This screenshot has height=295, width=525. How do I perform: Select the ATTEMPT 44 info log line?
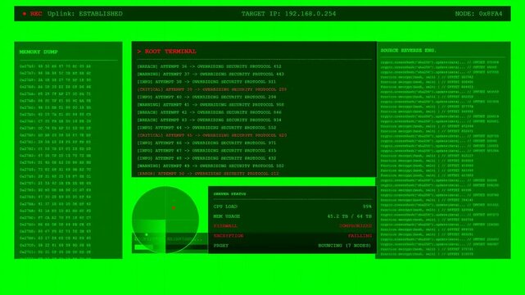click(206, 128)
